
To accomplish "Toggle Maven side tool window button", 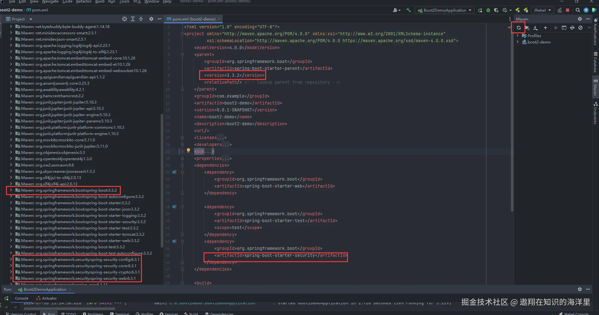I will click(595, 87).
